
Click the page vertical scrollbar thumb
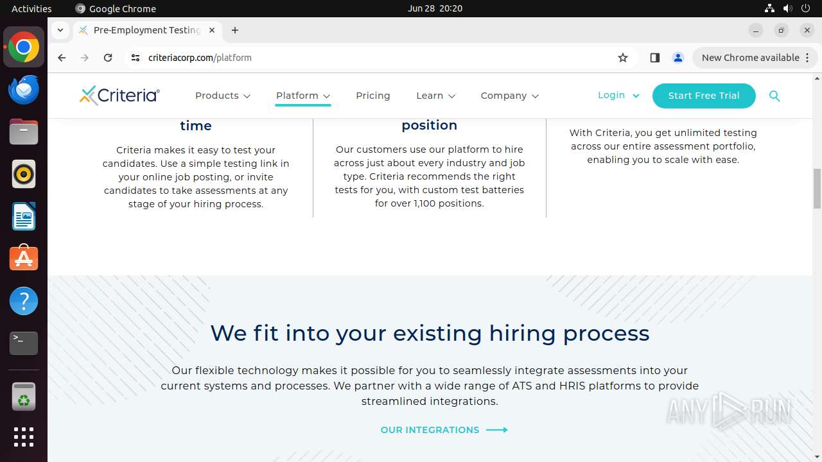pyautogui.click(x=817, y=189)
